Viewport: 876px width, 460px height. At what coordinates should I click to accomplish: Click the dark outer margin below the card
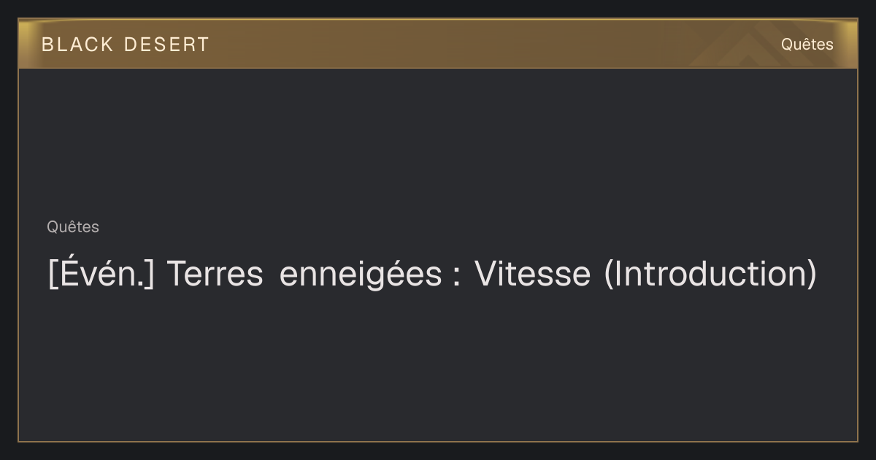(x=438, y=451)
